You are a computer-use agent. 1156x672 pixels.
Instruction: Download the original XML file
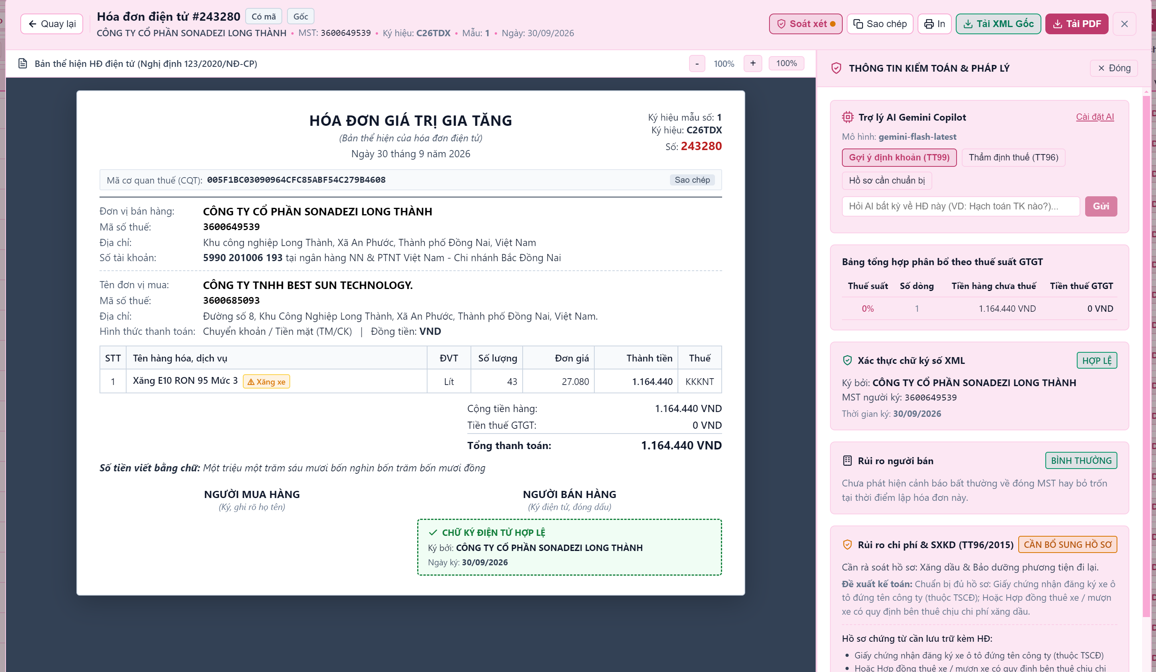pyautogui.click(x=998, y=24)
